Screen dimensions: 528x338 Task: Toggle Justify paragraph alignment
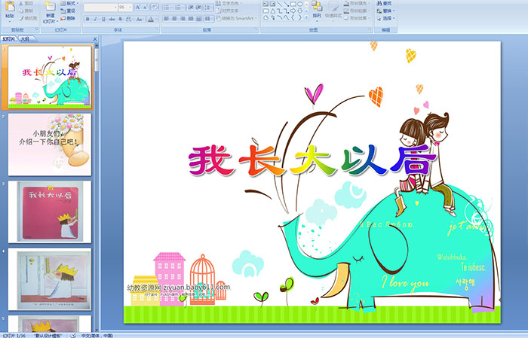click(191, 19)
